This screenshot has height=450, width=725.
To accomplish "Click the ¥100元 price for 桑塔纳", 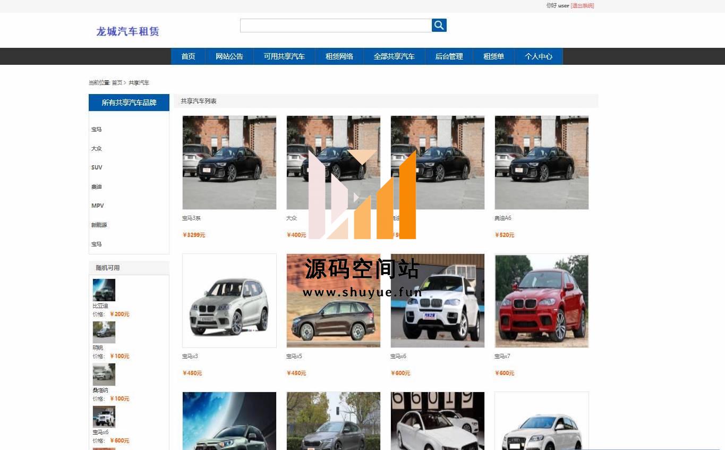I will click(x=120, y=398).
